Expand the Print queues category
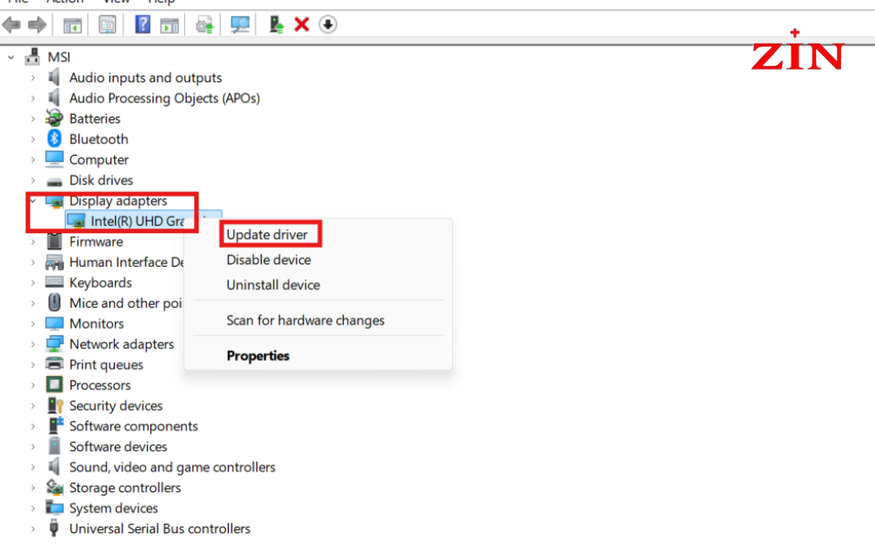 click(x=33, y=365)
